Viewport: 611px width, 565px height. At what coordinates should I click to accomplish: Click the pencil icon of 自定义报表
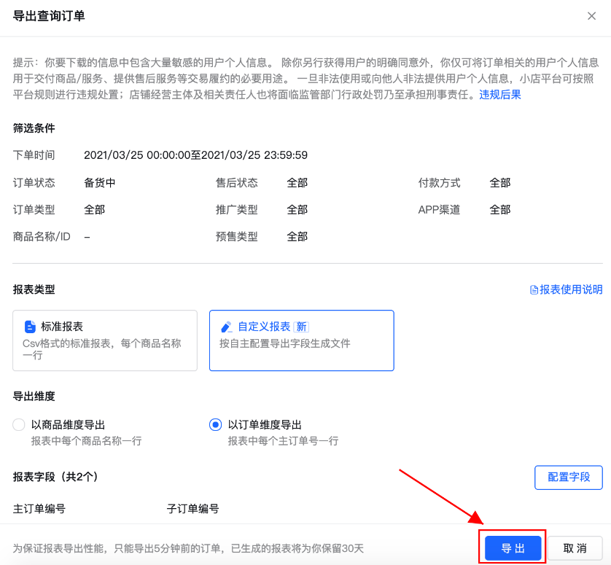(227, 327)
